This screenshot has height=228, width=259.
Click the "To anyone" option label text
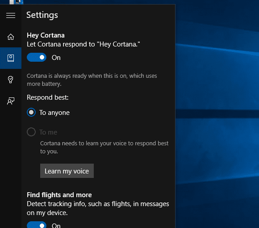[54, 113]
